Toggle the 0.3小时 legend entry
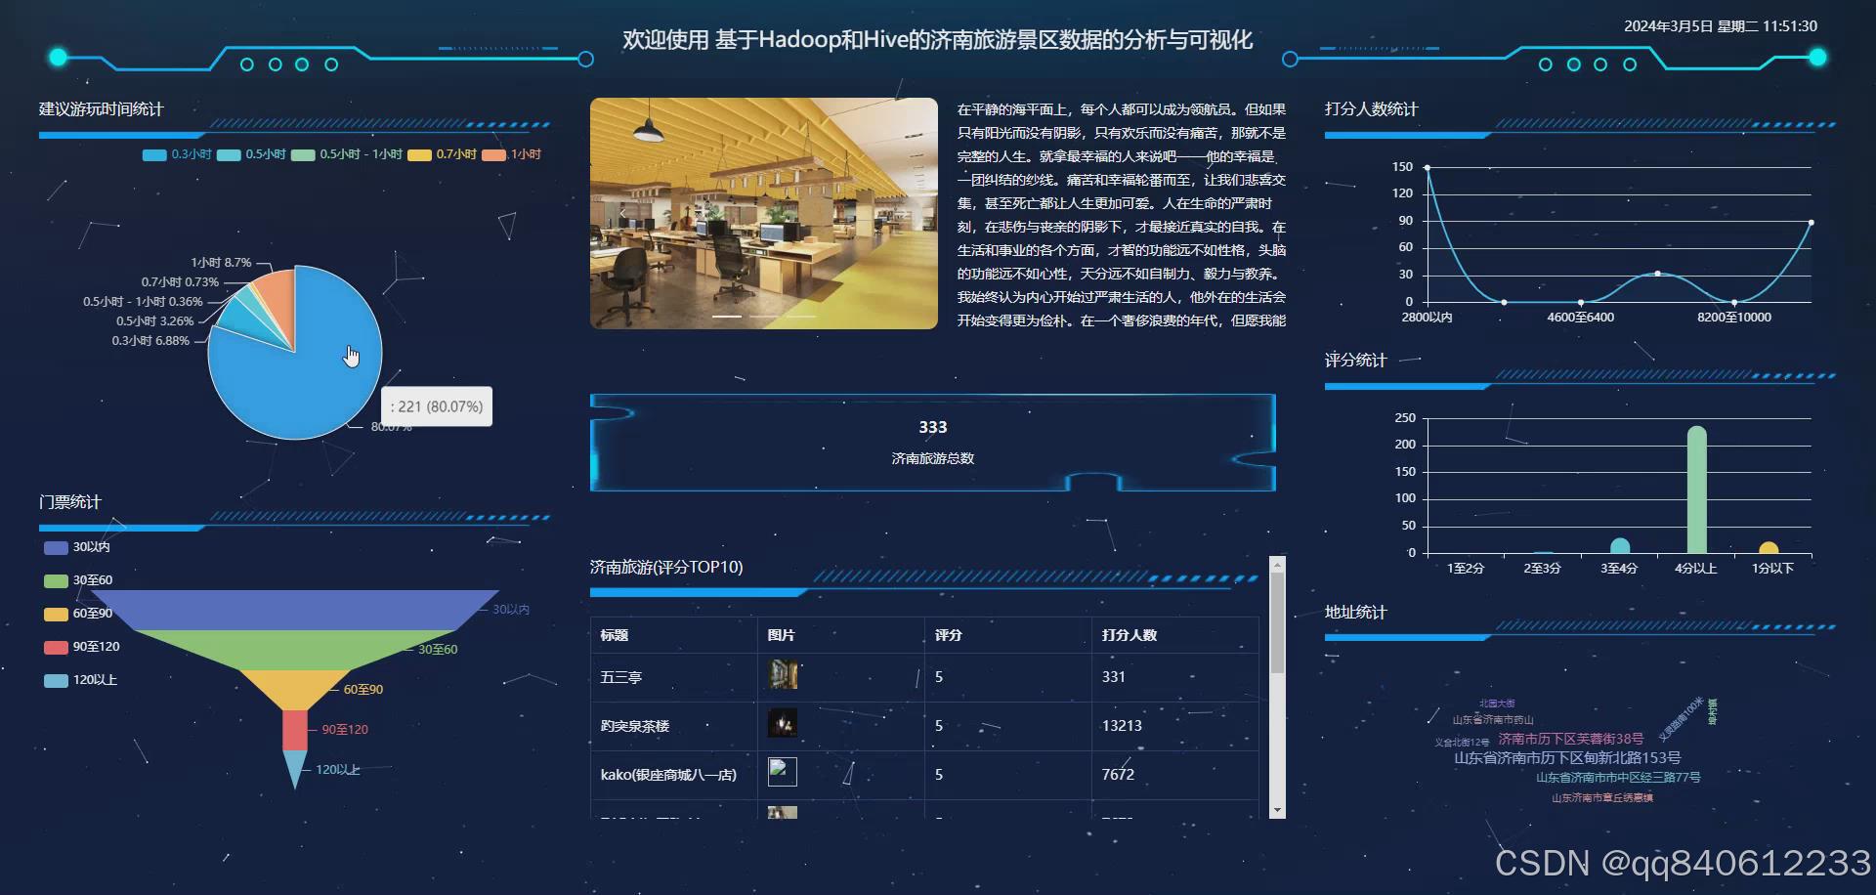Viewport: 1876px width, 895px height. [x=177, y=154]
